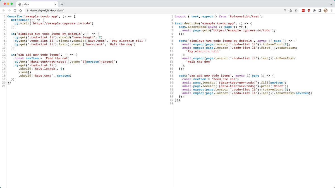
Task: Click 'toHaveCount(2)' in the Playwright output
Action: [276, 44]
